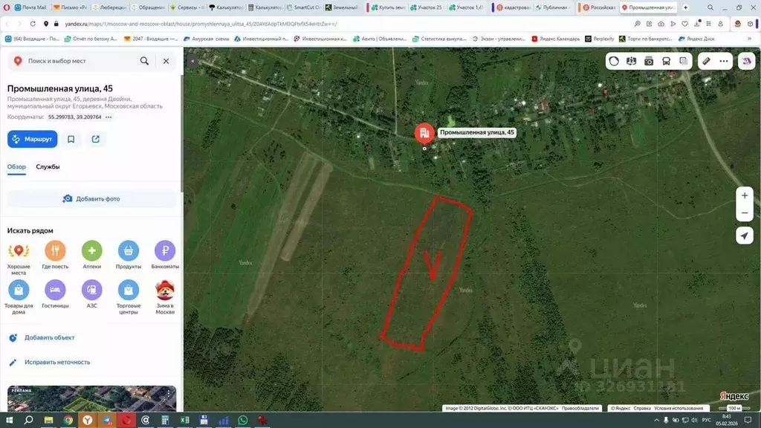761x428 pixels.
Task: Enable panorama view mode
Action: pyautogui.click(x=631, y=61)
